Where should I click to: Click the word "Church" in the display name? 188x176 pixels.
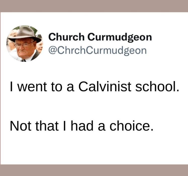(x=67, y=37)
